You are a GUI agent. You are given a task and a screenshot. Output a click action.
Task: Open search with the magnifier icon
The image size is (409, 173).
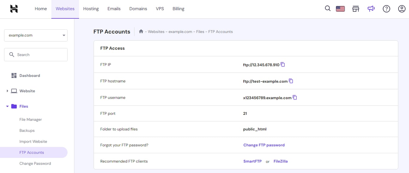(x=328, y=9)
